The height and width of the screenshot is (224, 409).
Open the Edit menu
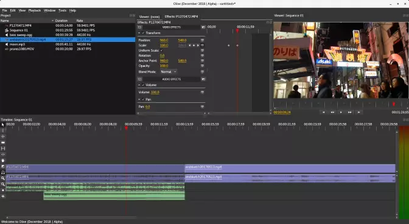coord(13,10)
